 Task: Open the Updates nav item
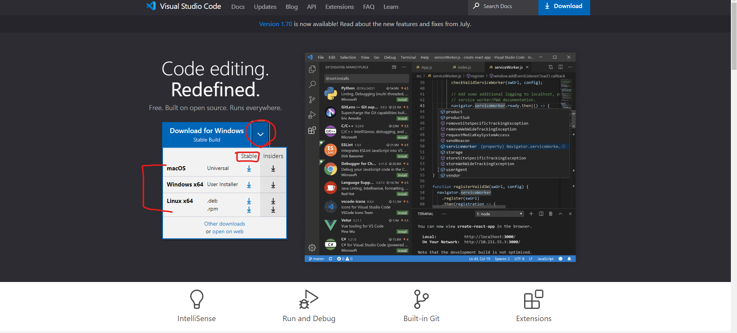point(265,7)
